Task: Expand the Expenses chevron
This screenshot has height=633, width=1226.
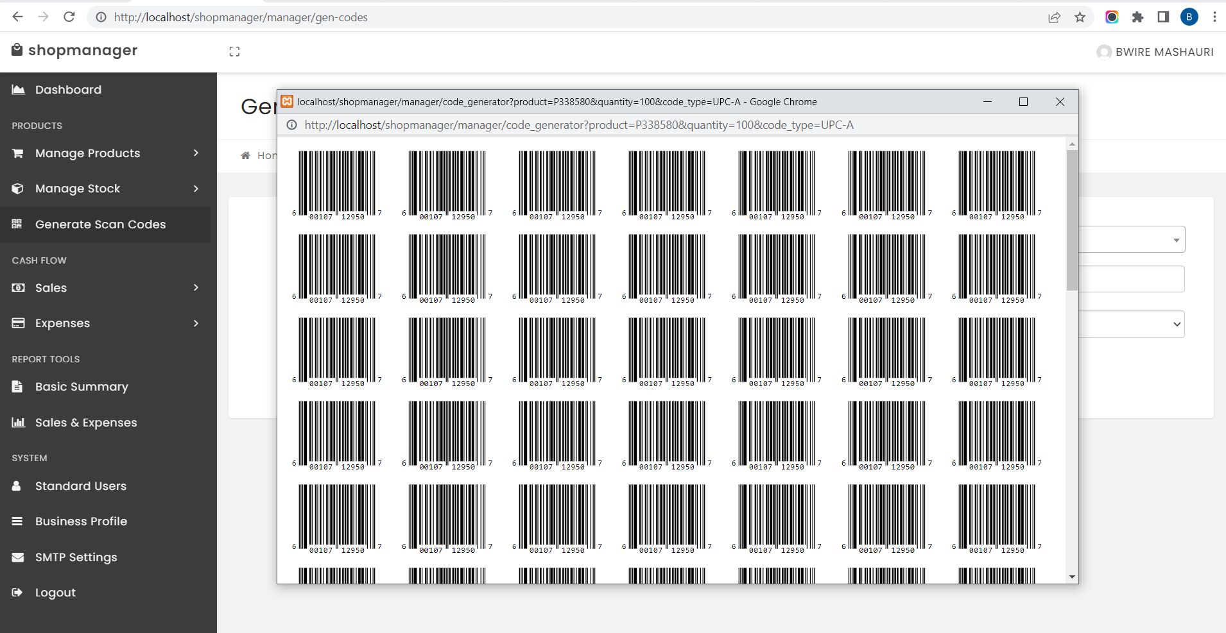Action: coord(196,323)
